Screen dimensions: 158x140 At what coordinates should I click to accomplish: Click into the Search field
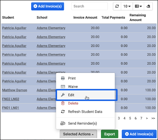coord(89,6)
